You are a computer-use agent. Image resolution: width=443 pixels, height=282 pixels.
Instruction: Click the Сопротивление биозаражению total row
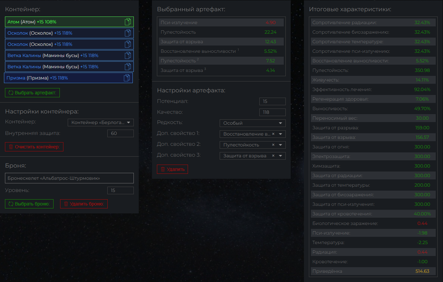click(373, 32)
